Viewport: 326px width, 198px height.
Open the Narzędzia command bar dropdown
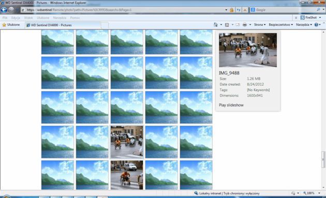pos(304,25)
